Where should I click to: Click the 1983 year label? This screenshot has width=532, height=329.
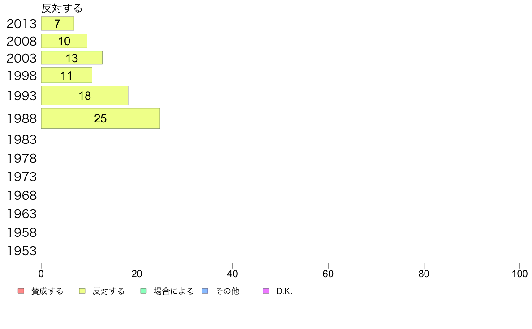tap(21, 139)
